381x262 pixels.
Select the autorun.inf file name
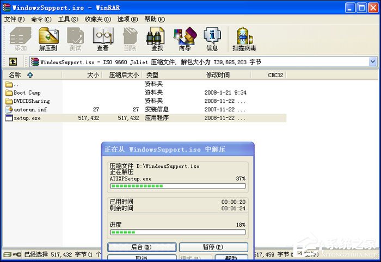pos(30,110)
